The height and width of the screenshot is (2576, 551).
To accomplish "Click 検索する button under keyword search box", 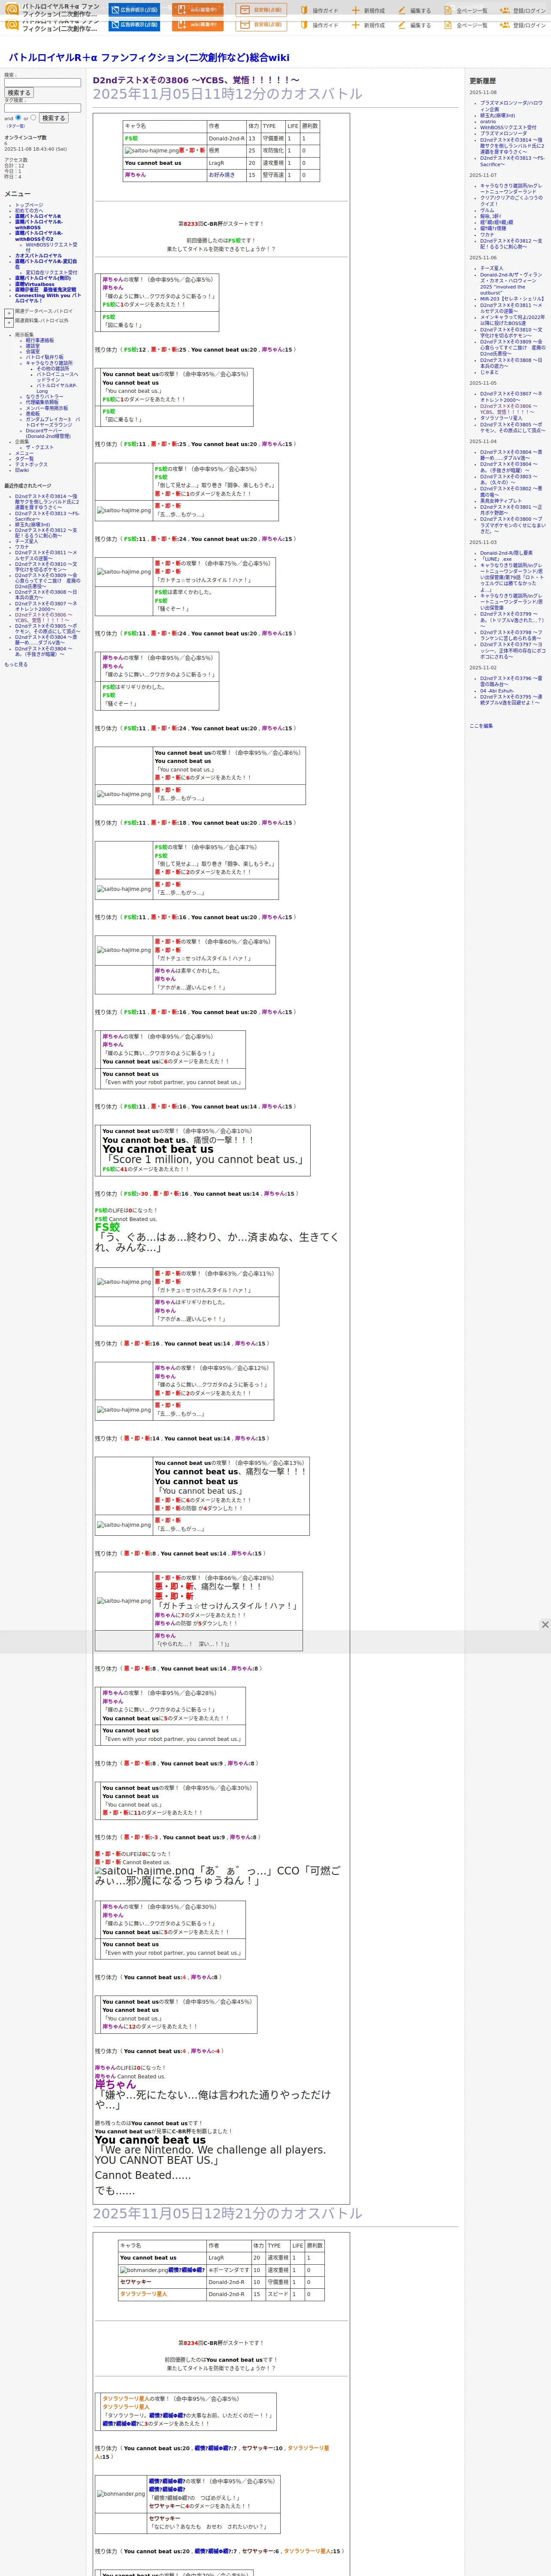I will pyautogui.click(x=19, y=93).
